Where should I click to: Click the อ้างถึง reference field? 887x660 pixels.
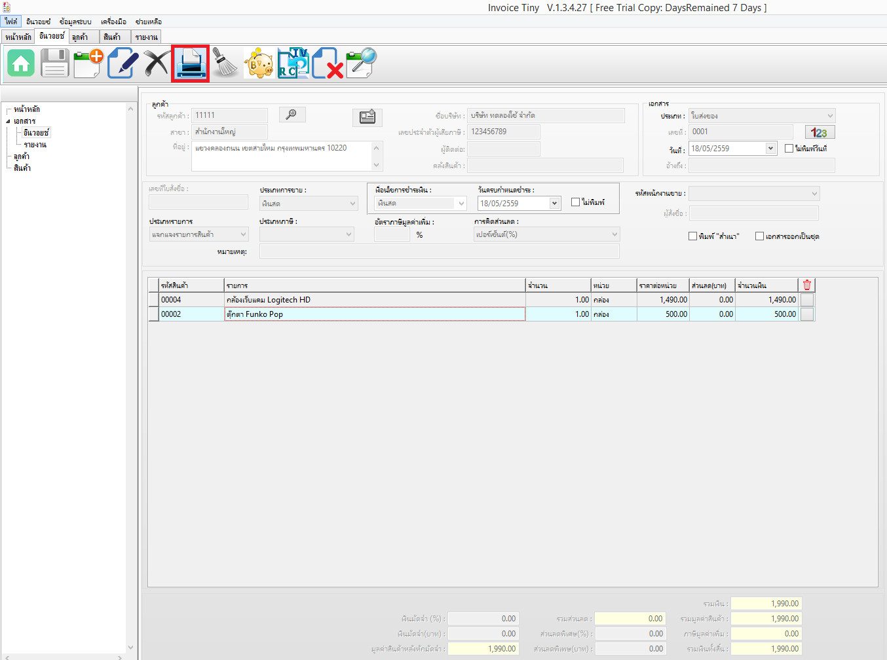762,166
